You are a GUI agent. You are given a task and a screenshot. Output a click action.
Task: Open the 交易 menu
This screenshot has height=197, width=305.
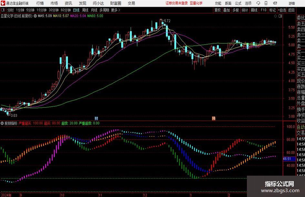point(131,3)
